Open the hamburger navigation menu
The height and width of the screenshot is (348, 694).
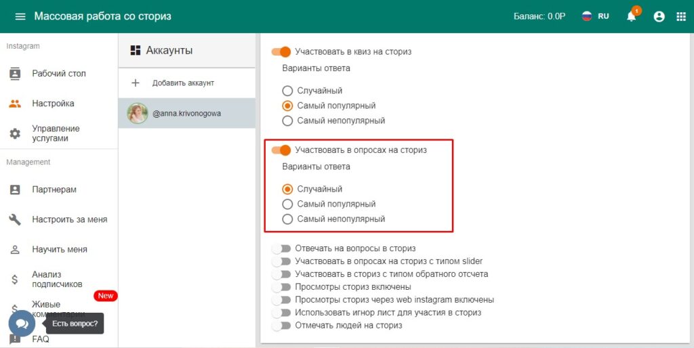pos(20,17)
